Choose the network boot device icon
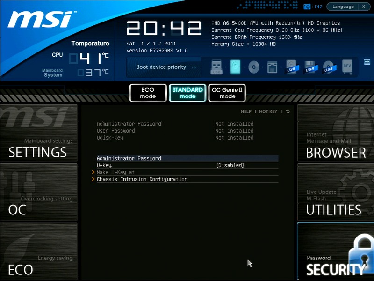Image resolution: width=374 pixels, height=281 pixels. click(272, 67)
